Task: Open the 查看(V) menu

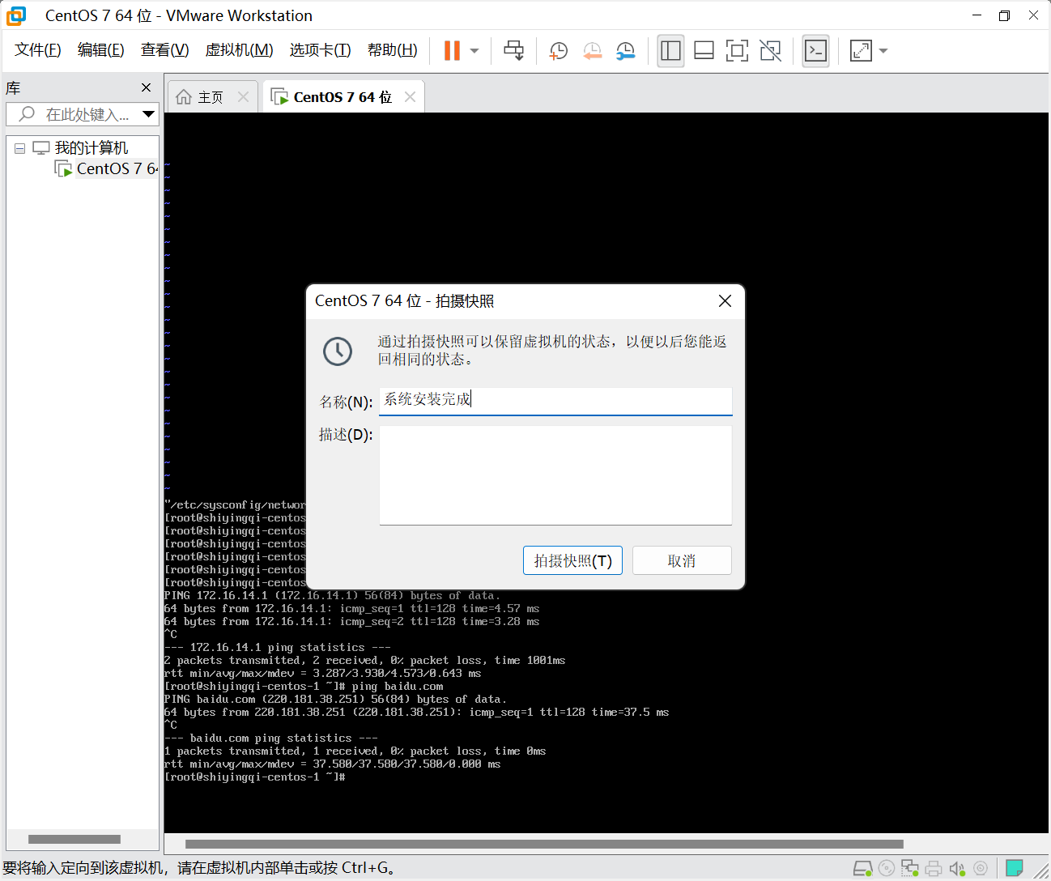Action: pyautogui.click(x=164, y=50)
